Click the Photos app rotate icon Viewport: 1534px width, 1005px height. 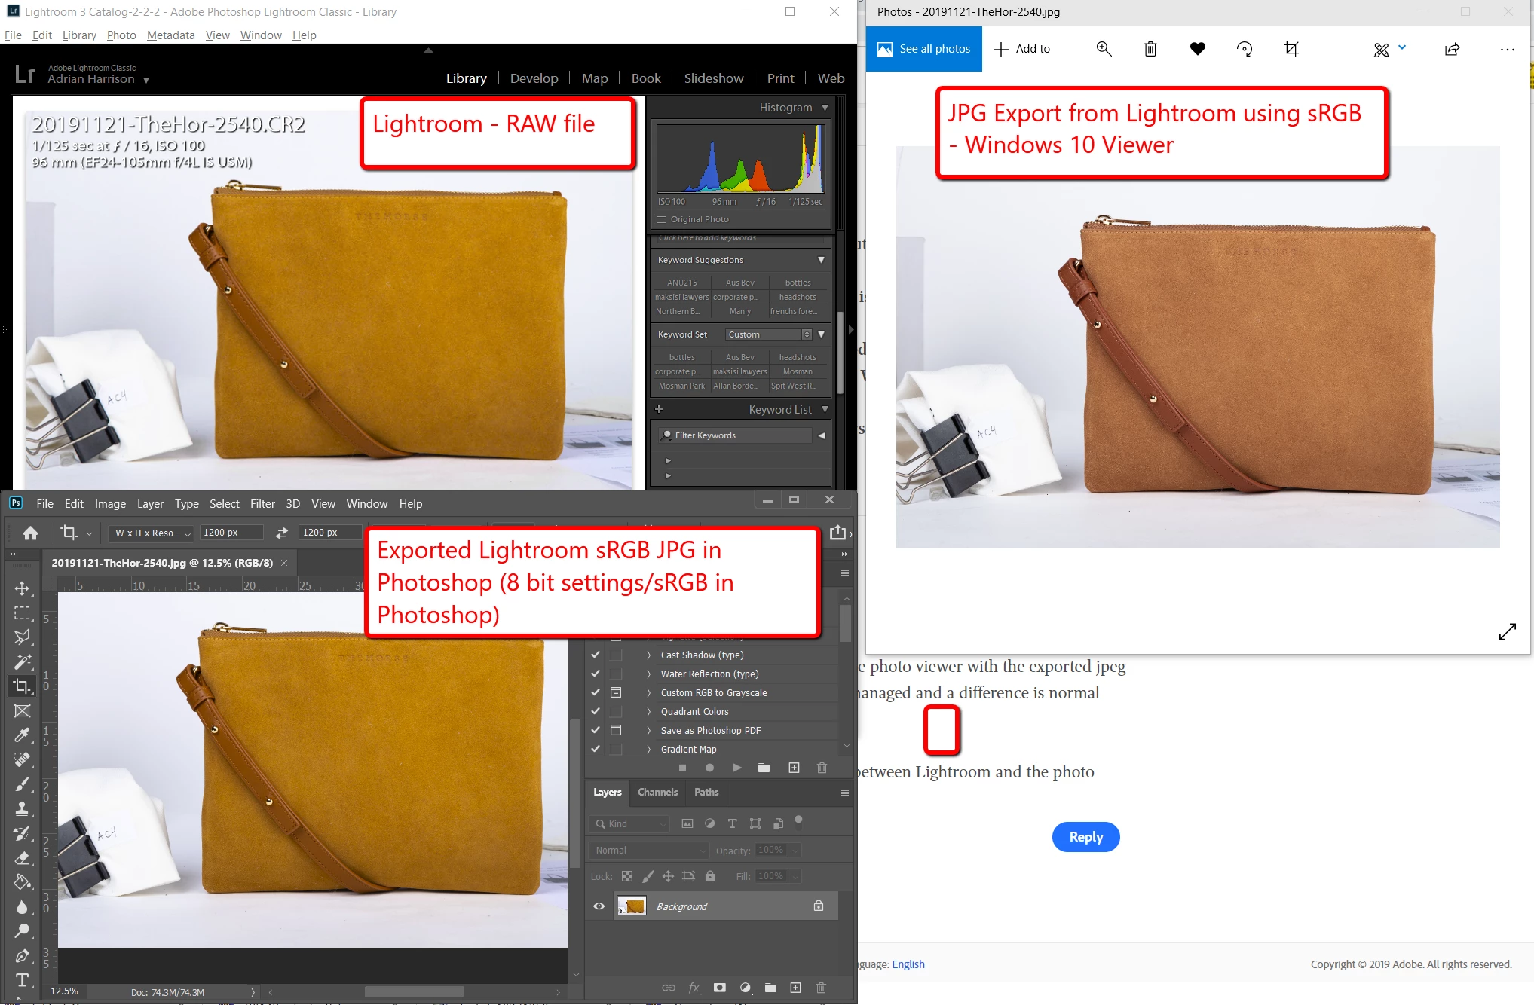[1245, 49]
